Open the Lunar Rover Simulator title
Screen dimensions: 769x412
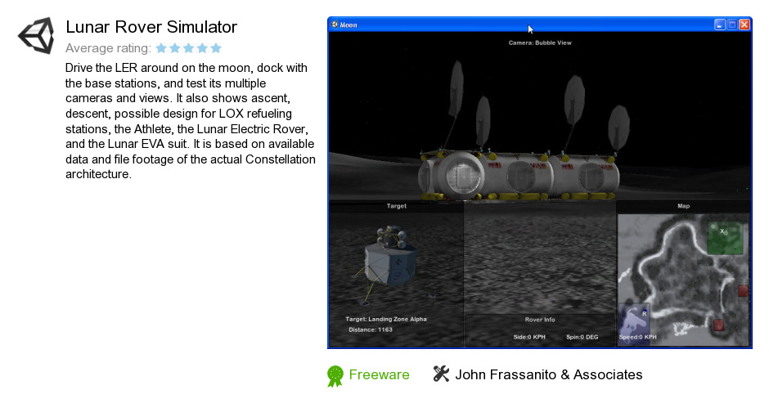[151, 27]
